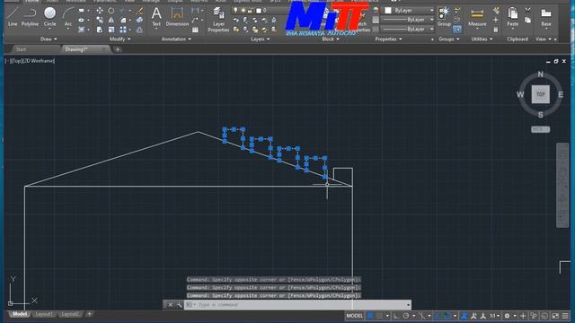
Task: Choose the Offset tool
Action: (x=140, y=30)
